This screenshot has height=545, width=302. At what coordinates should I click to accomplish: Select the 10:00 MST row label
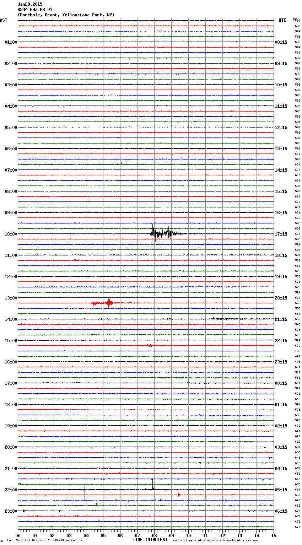click(x=11, y=234)
